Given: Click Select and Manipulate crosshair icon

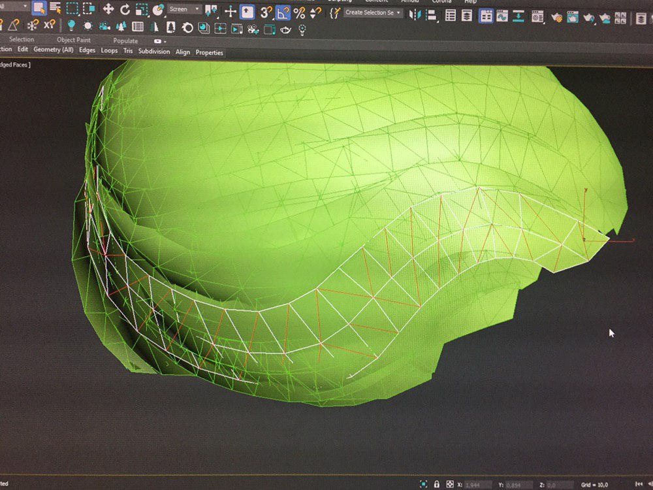Looking at the screenshot, I should pos(231,11).
